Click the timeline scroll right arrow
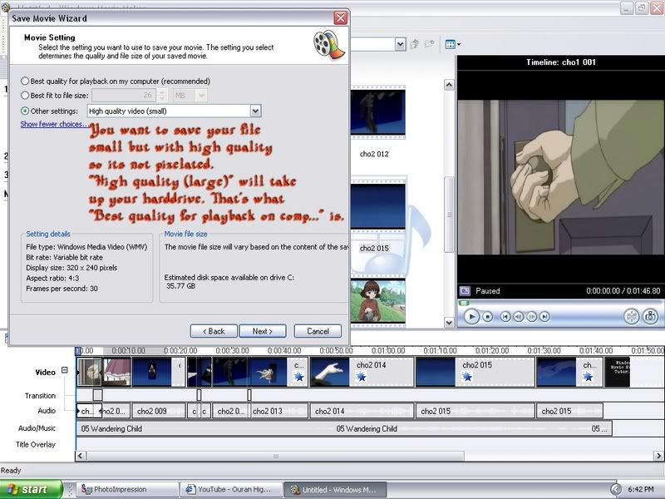The image size is (665, 499). (658, 456)
